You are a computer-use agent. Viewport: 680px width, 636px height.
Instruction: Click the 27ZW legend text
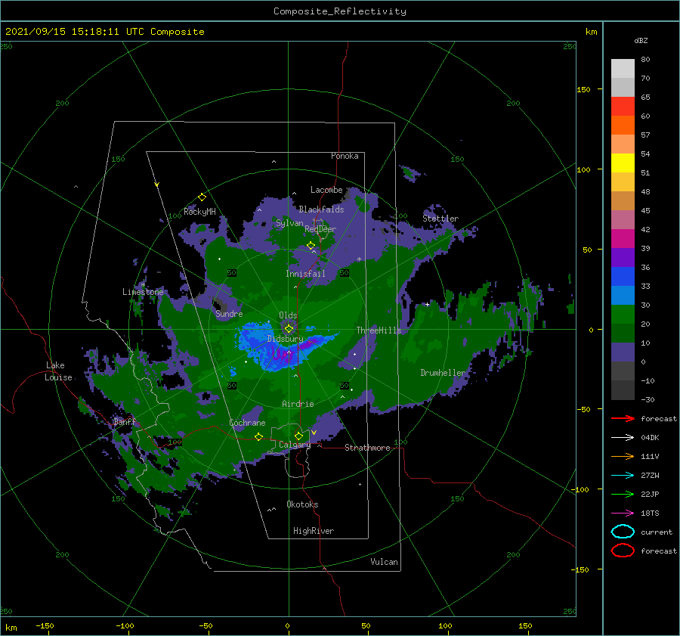650,476
